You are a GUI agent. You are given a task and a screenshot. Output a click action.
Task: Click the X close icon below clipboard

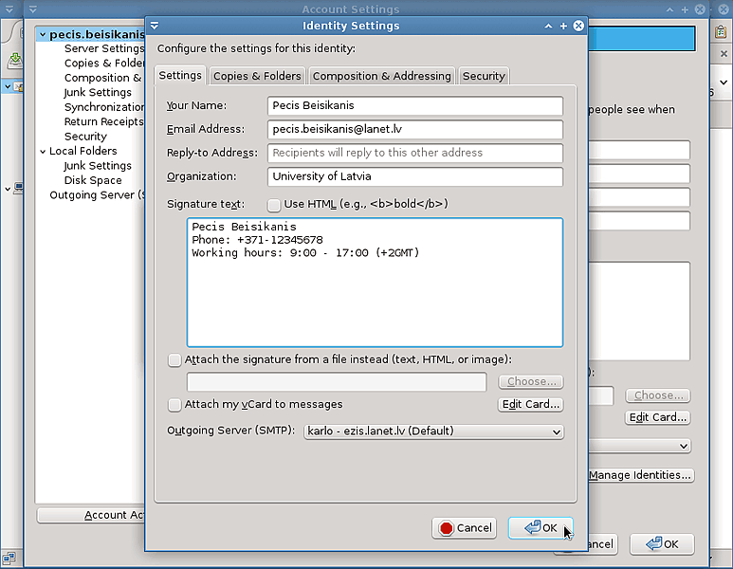724,54
